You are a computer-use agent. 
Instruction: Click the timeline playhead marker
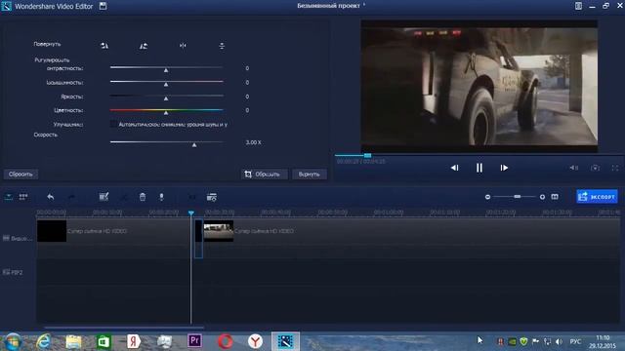click(191, 214)
